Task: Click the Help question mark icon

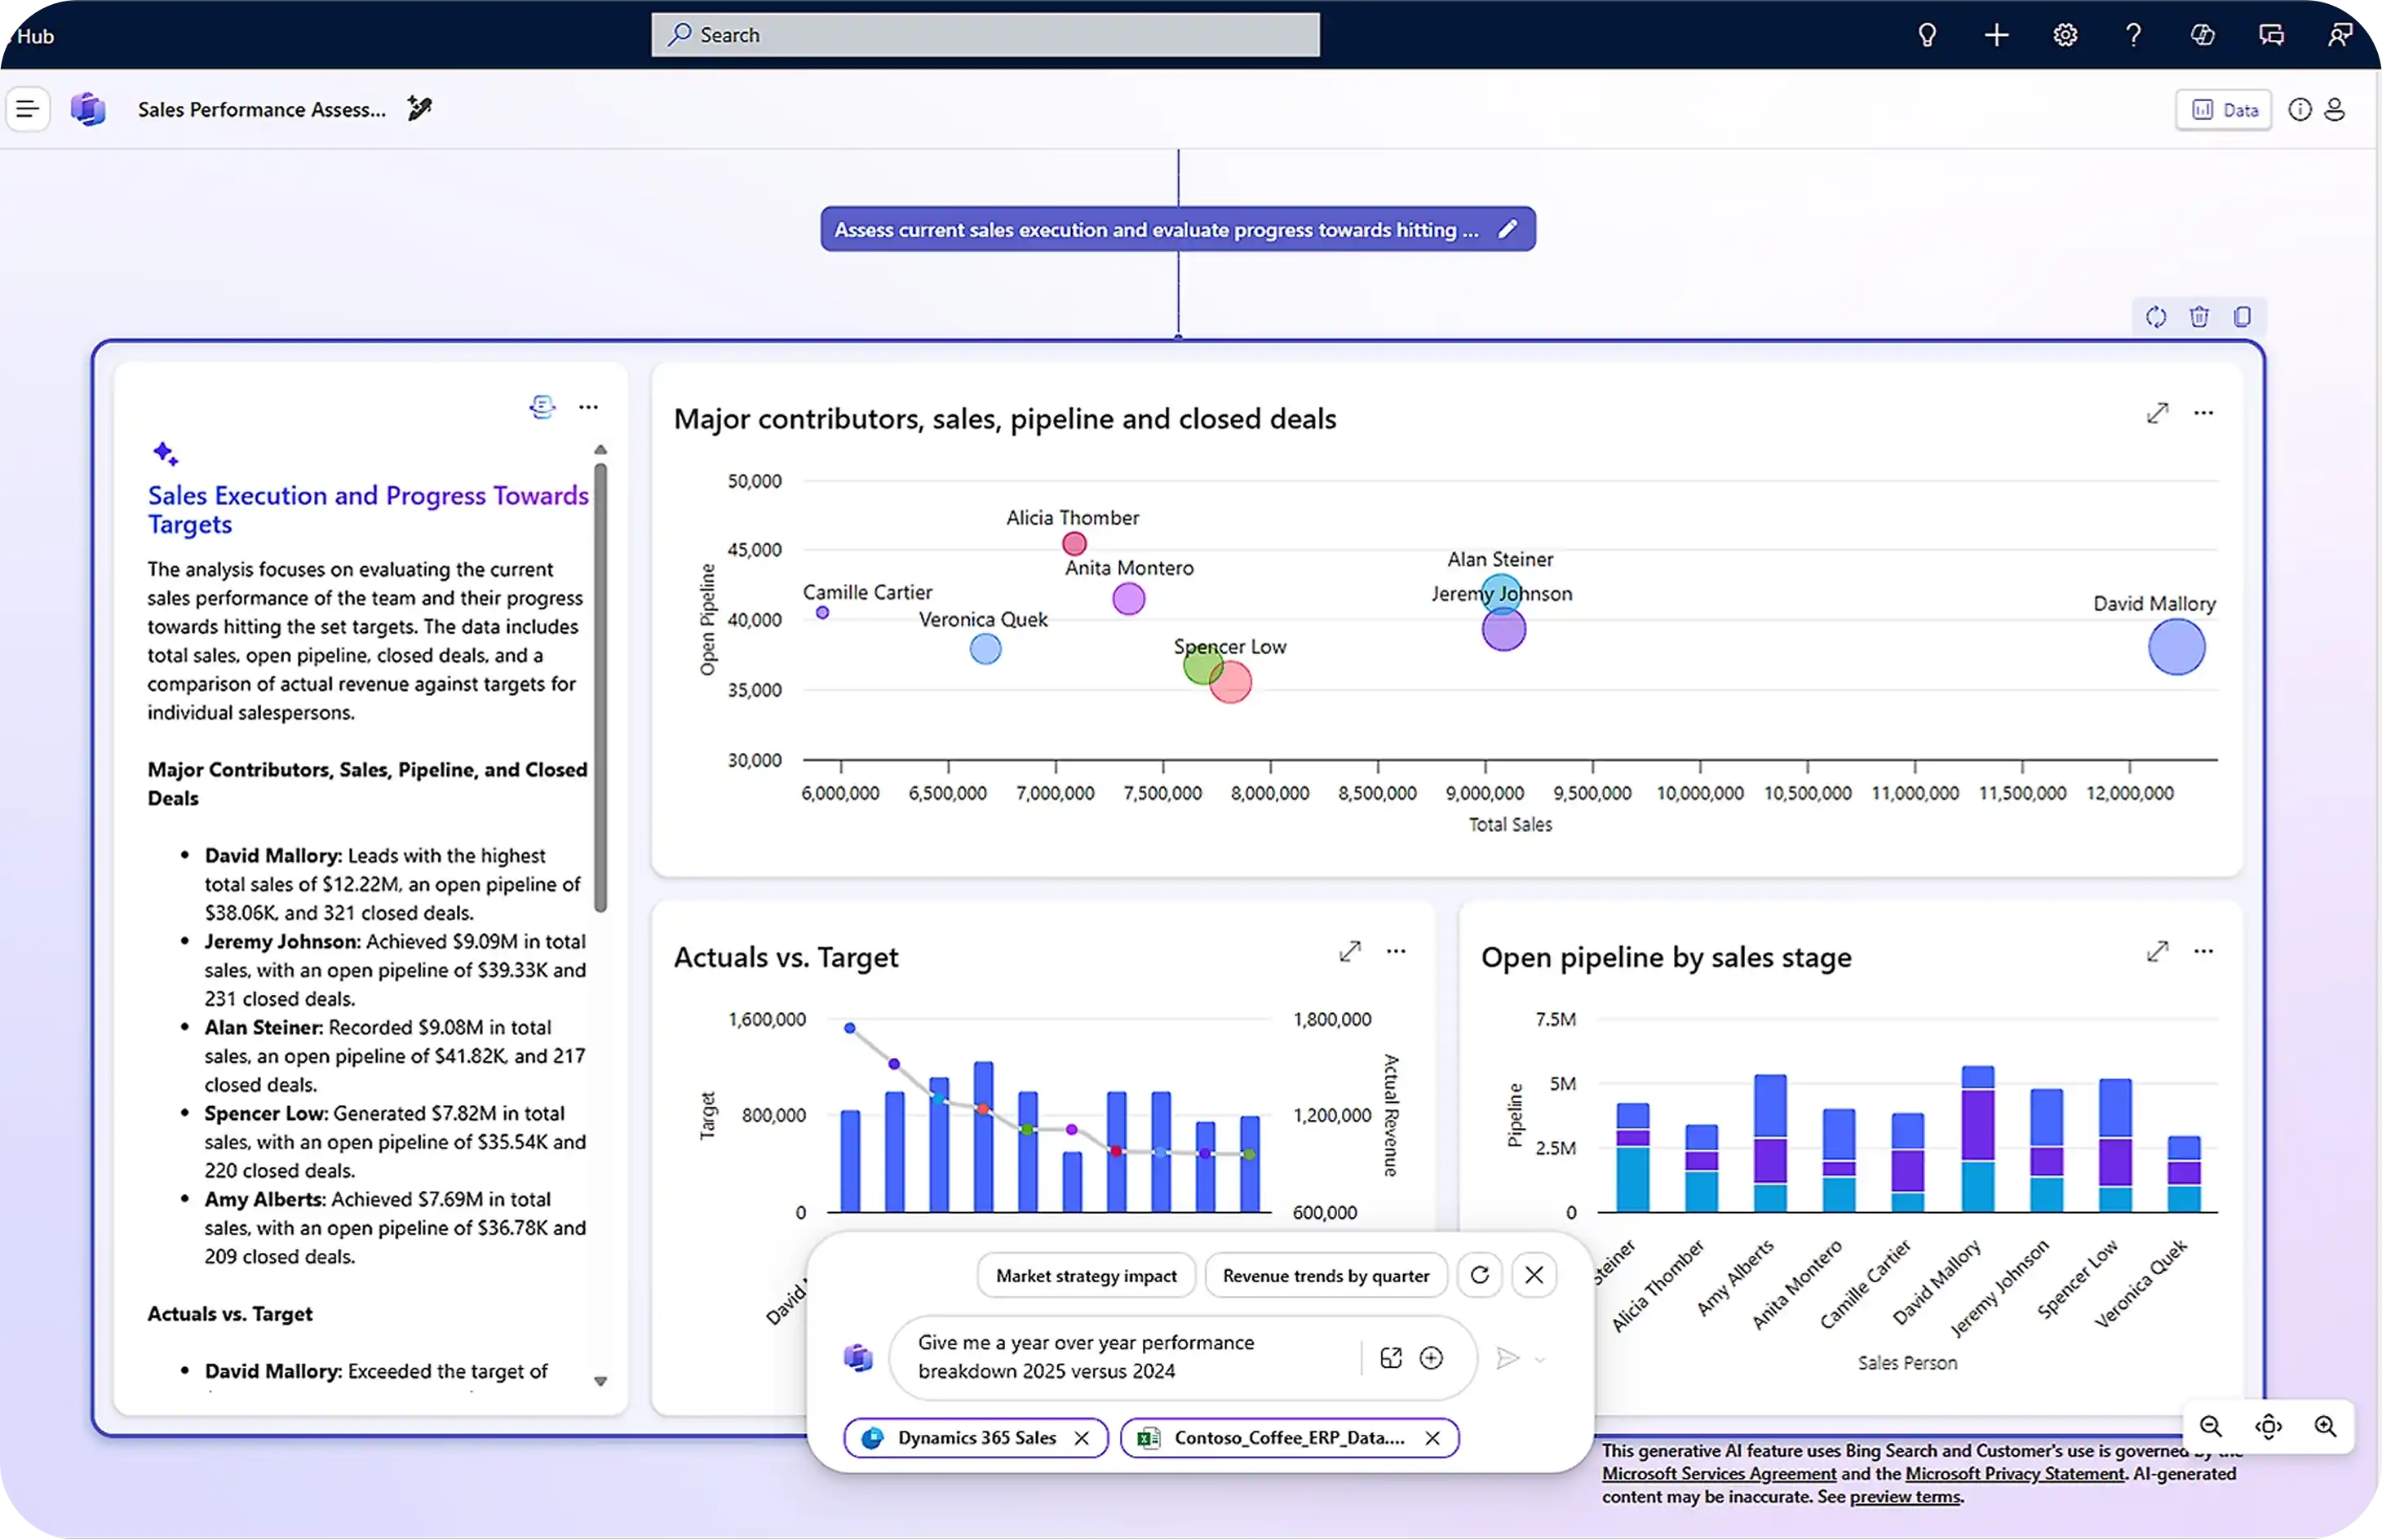Action: coord(2132,34)
